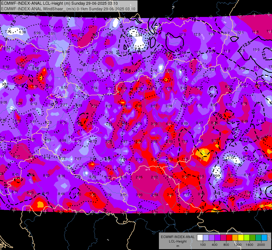Viewport: 272px width, 250px height.
Task: Click the grid value '6.61'
Action: [x=50, y=69]
